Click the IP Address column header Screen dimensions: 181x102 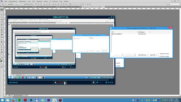tap(144, 32)
